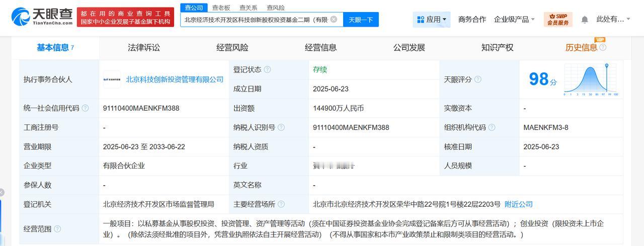Click 北京经济技术开发区市场监督管理局 authority
The height and width of the screenshot is (246, 644).
click(x=158, y=204)
